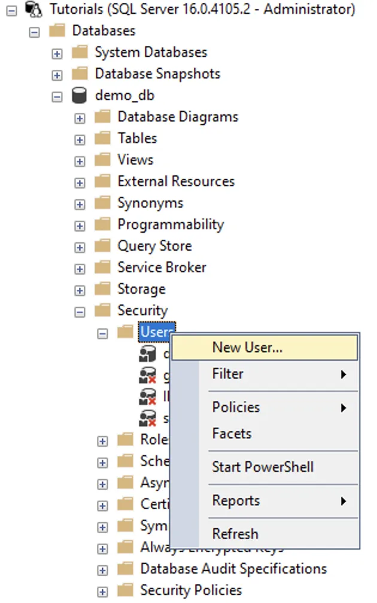Click the demo_db database cylinder icon
The height and width of the screenshot is (603, 377).
point(80,95)
